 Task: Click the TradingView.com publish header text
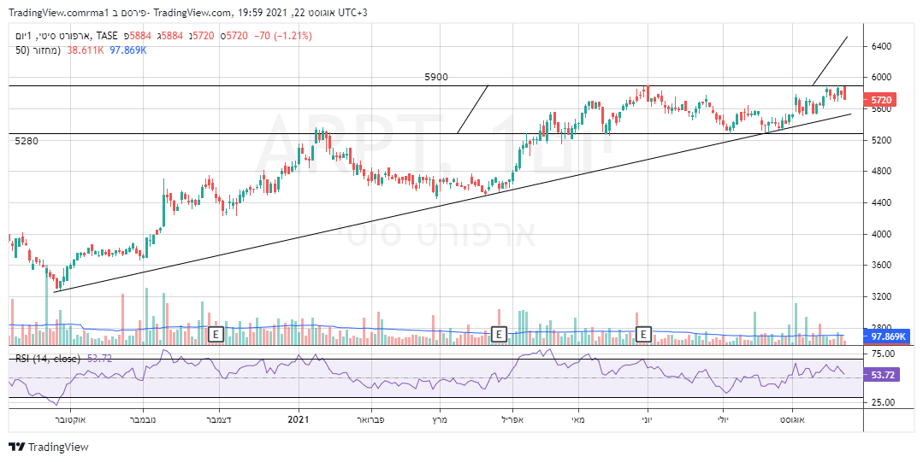click(188, 12)
